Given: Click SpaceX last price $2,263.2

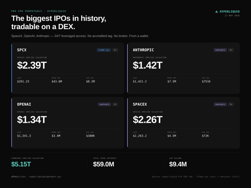Looking at the screenshot, I should [140, 136].
